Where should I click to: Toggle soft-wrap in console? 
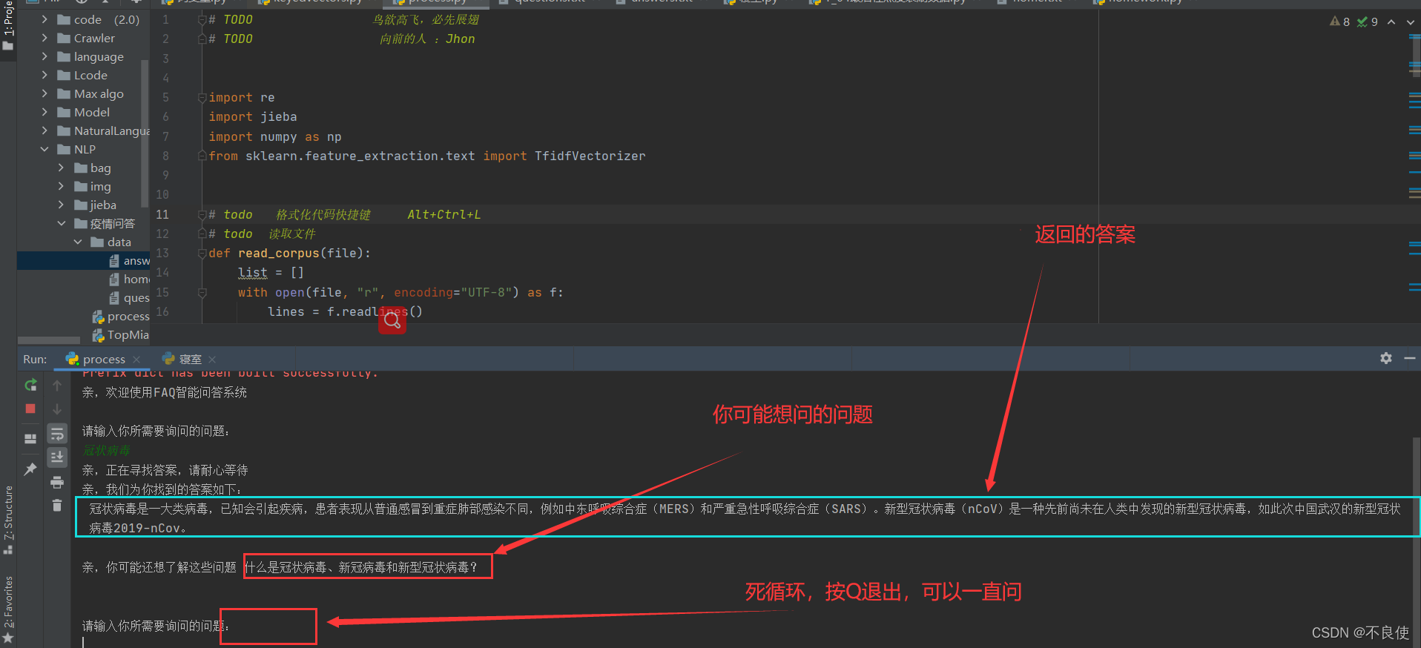pos(57,434)
